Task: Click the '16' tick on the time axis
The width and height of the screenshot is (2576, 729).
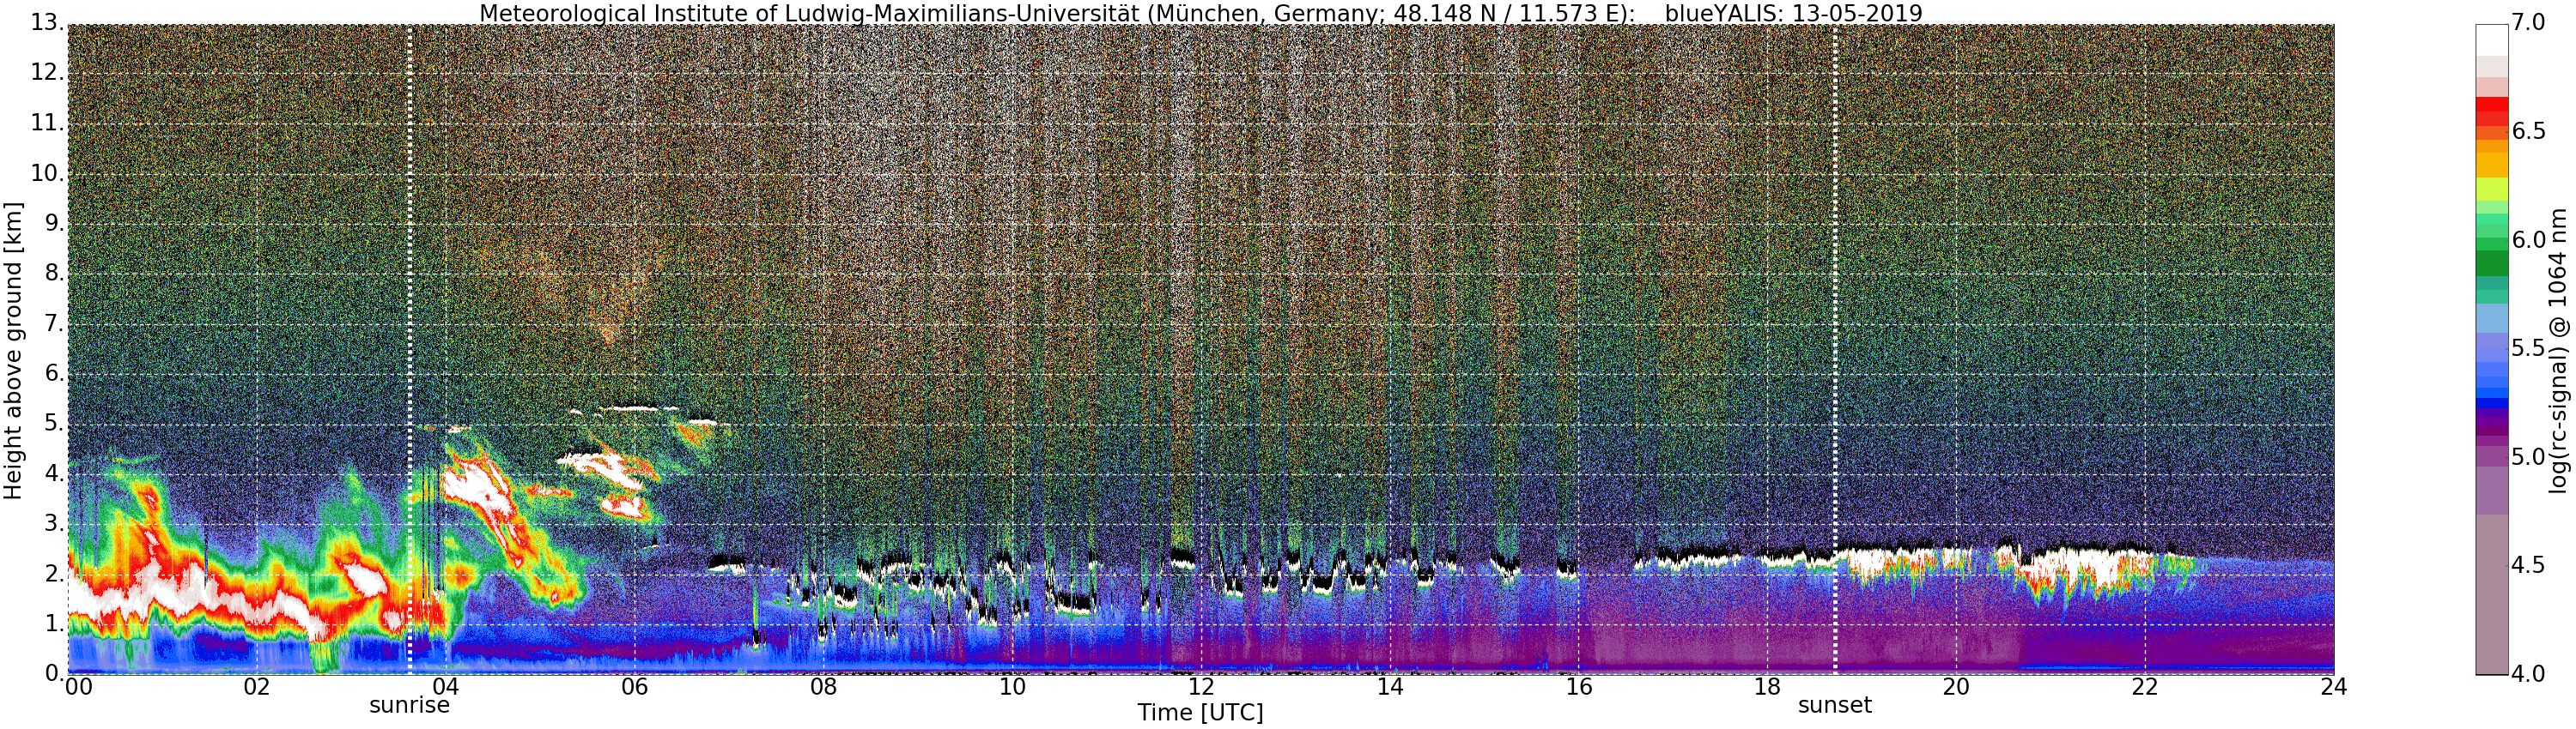Action: [1579, 687]
